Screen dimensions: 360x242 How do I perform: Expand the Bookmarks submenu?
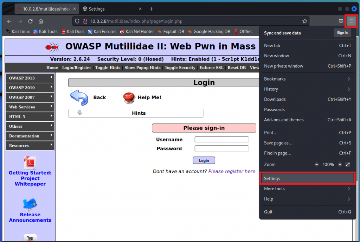coord(307,79)
